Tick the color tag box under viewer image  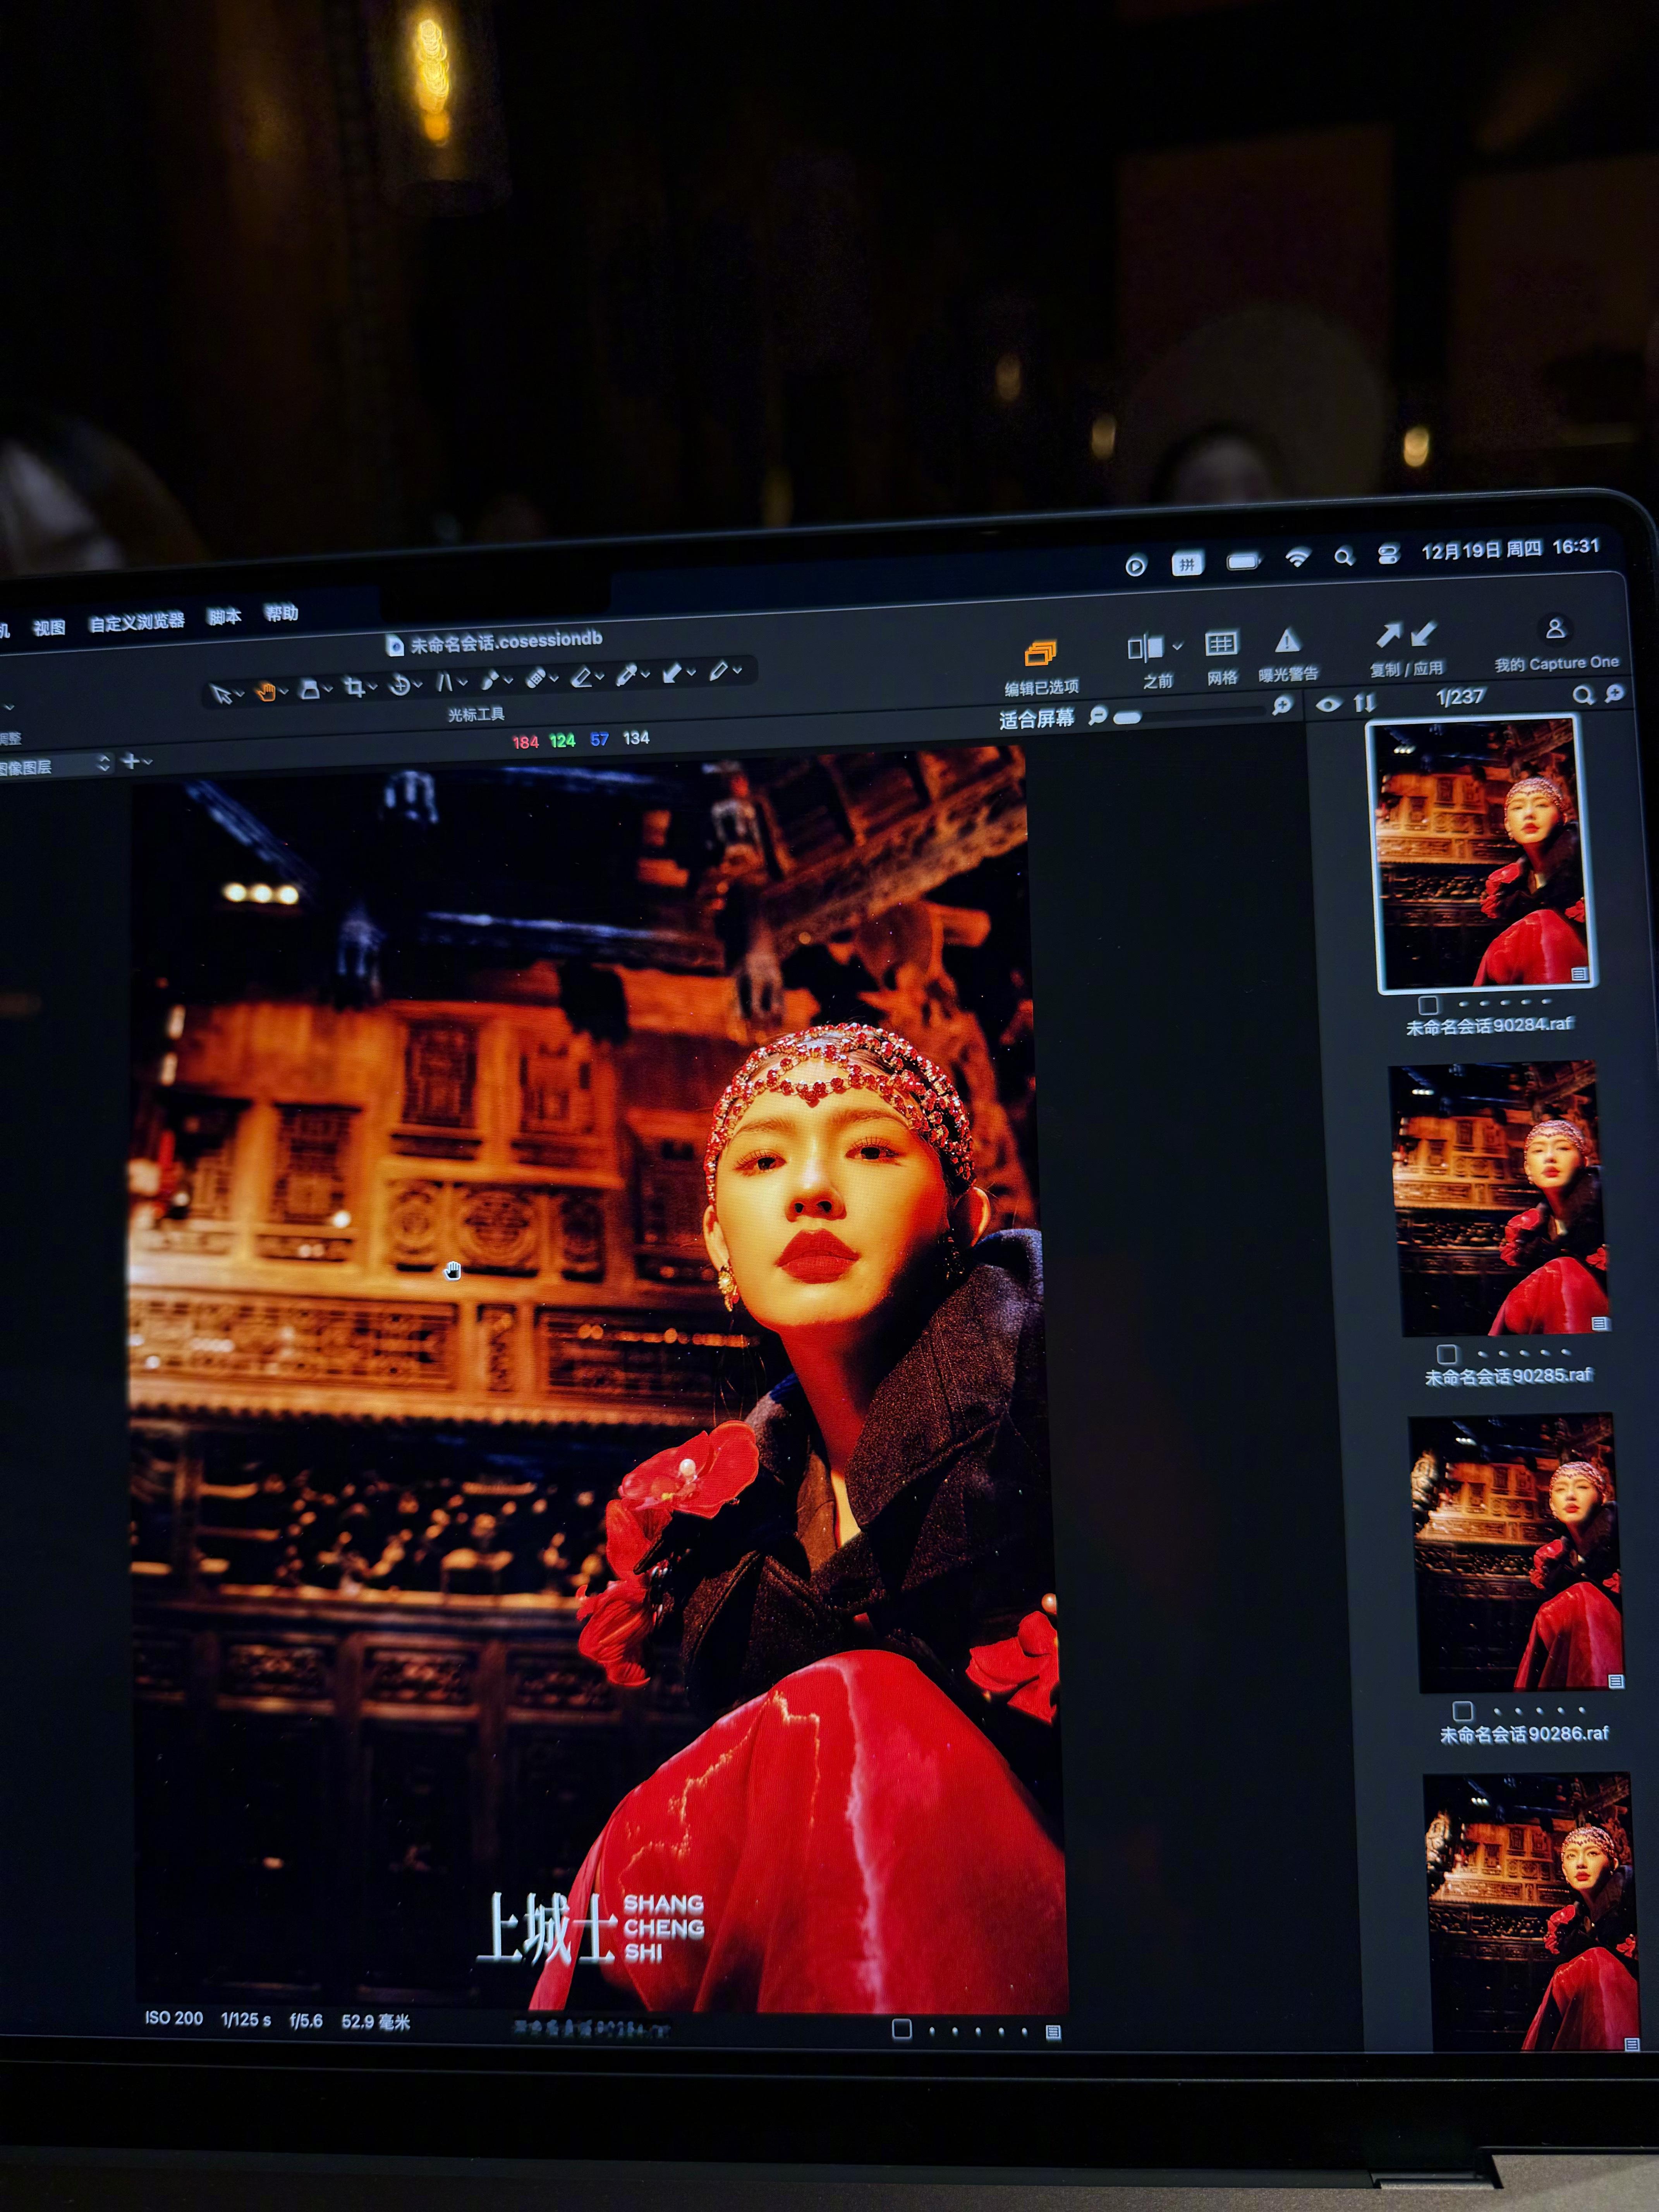point(901,2029)
